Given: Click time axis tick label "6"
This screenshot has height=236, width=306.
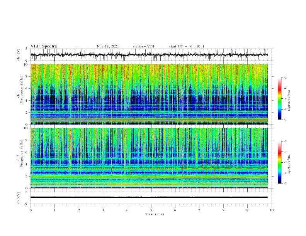Looking at the screenshot, I should 175,210.
